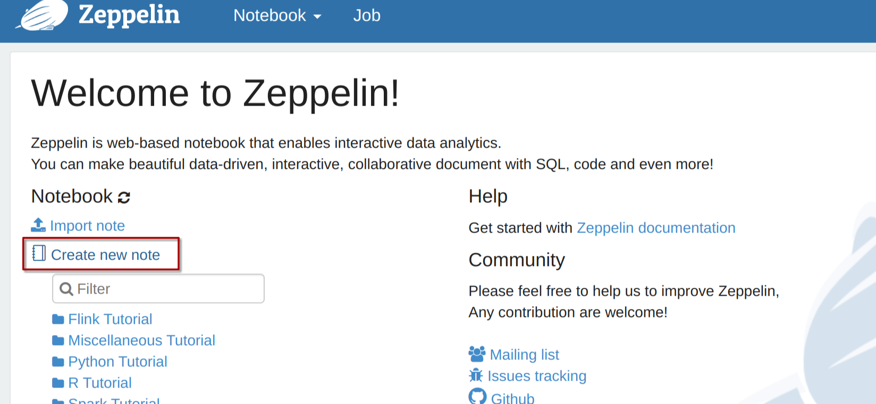The width and height of the screenshot is (876, 404).
Task: Click the R Tutorial folder icon
Action: click(58, 383)
